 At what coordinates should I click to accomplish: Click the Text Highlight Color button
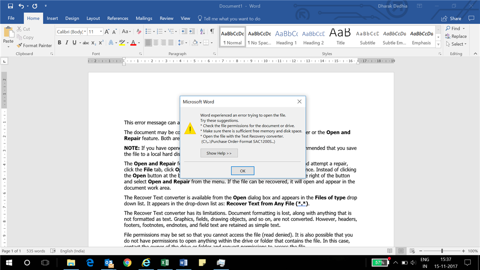pos(122,43)
